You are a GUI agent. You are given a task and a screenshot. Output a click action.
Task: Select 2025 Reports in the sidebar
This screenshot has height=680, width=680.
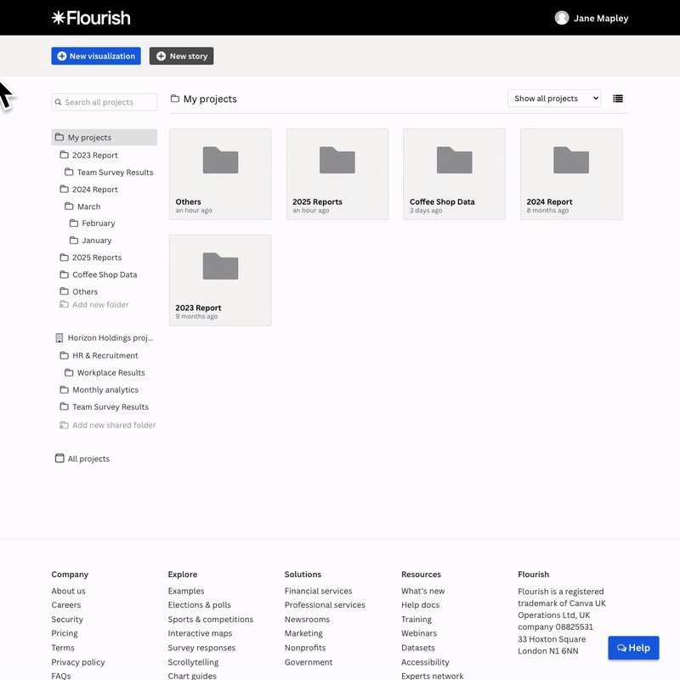97,258
